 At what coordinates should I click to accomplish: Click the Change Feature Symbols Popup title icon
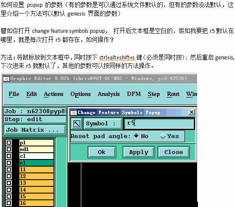pos(74,112)
